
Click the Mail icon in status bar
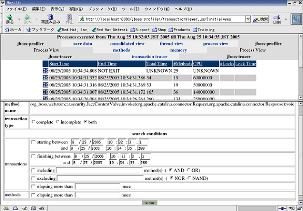coord(15,208)
